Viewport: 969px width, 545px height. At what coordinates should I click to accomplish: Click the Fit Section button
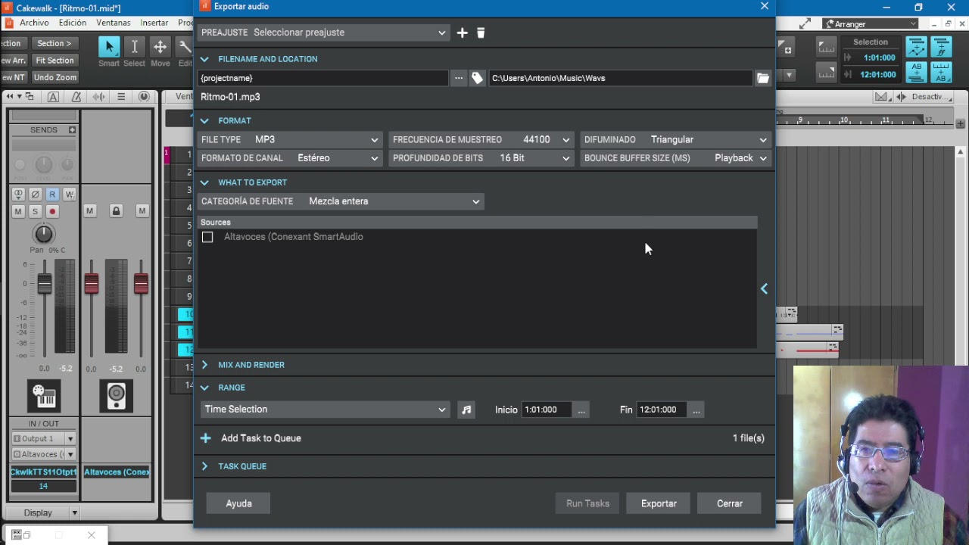(x=55, y=61)
